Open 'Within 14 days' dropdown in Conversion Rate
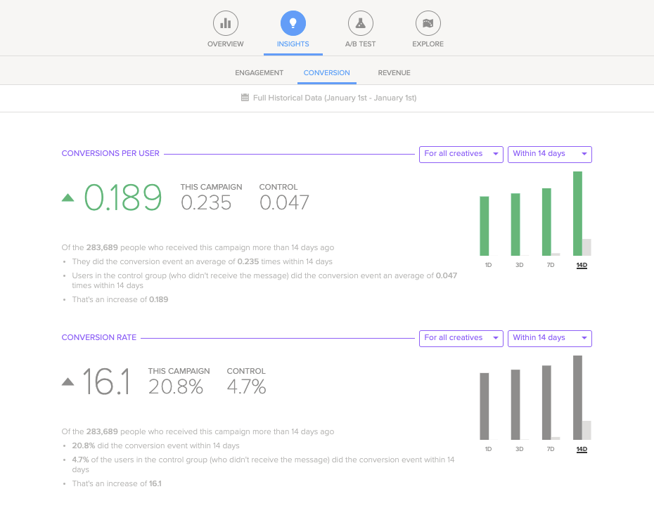Screen dimensions: 654x508 [x=549, y=338]
